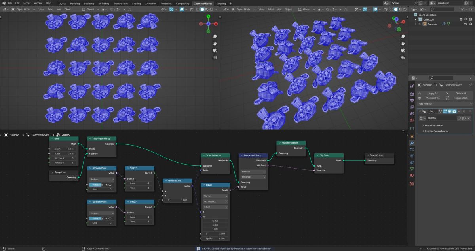
Task: Switch to the Sculpting workspace tab
Action: 89,3
